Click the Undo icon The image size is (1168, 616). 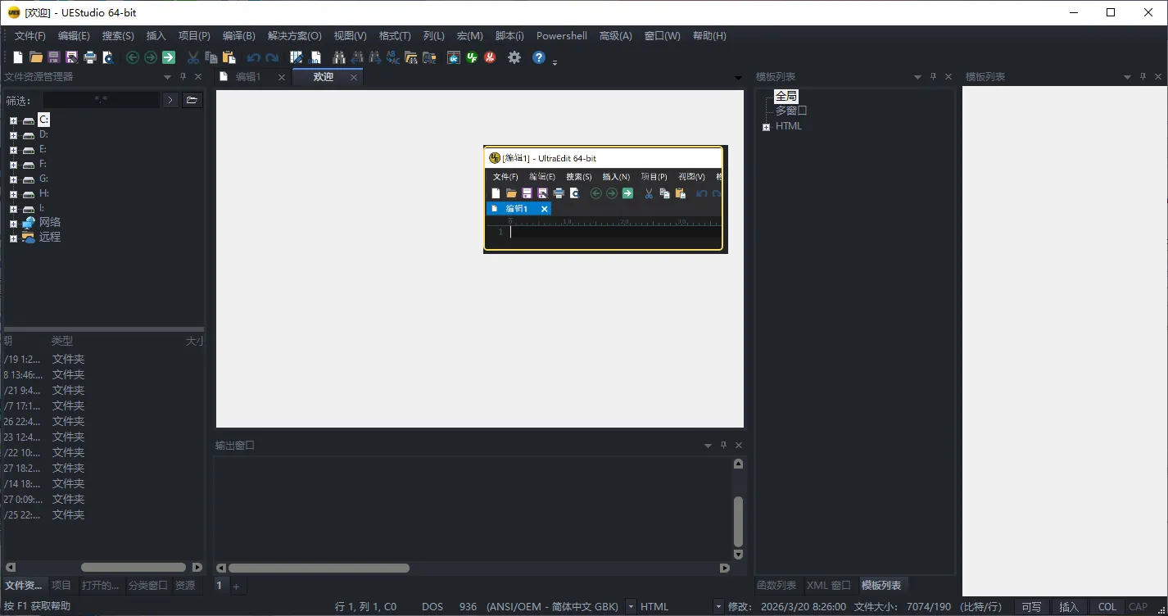(x=254, y=57)
